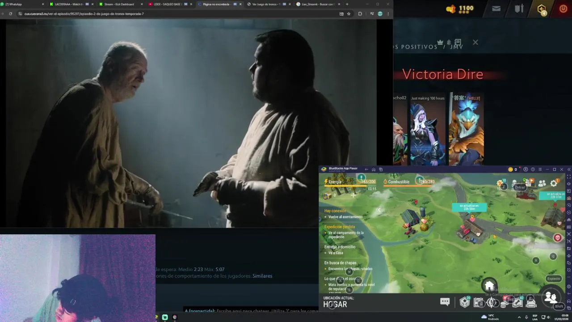Open Chrome three-dot menu
The image size is (572, 322).
pyautogui.click(x=388, y=14)
